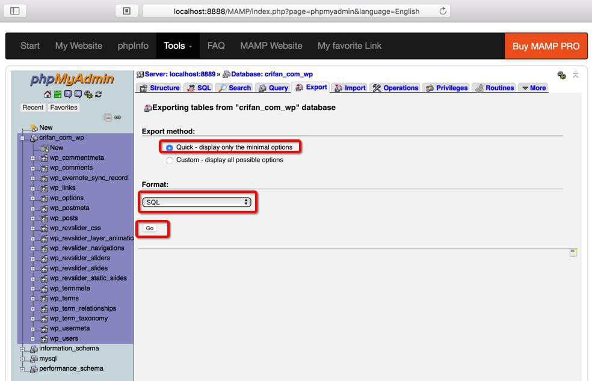Open FAQ in MAMP bar
The image size is (592, 381).
coord(216,46)
